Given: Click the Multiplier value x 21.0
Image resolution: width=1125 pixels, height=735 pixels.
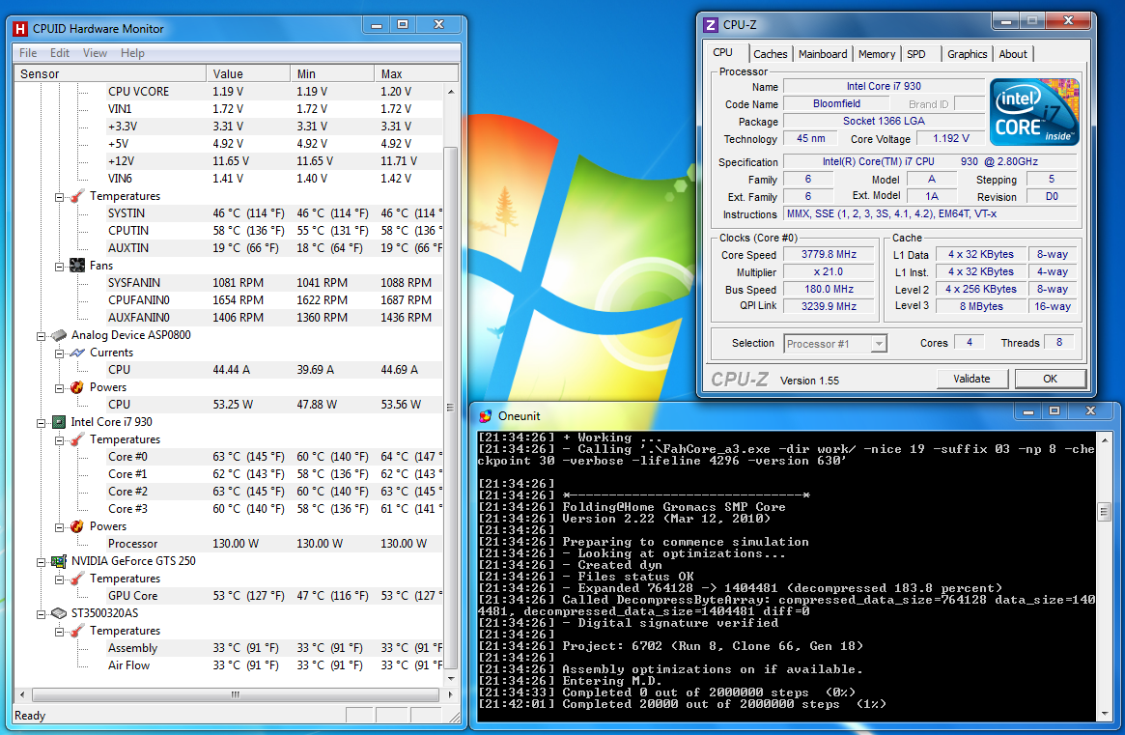Looking at the screenshot, I should click(x=829, y=272).
